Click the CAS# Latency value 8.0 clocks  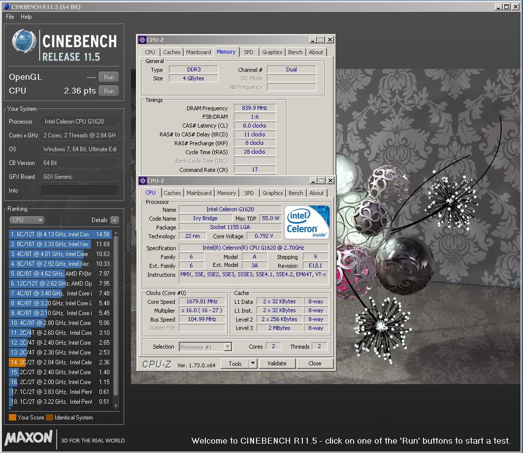point(255,126)
